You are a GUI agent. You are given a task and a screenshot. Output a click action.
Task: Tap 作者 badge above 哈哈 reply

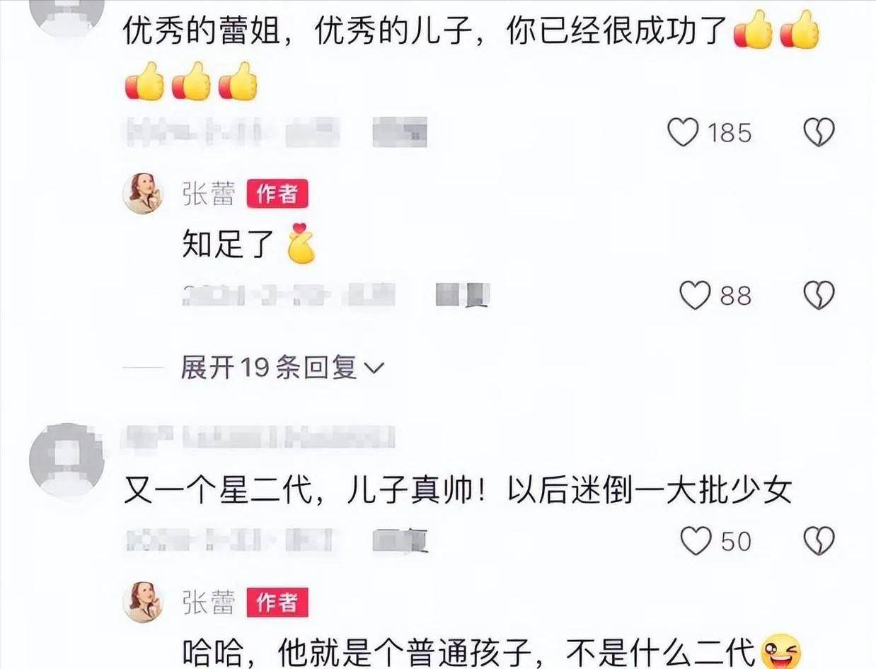[277, 603]
